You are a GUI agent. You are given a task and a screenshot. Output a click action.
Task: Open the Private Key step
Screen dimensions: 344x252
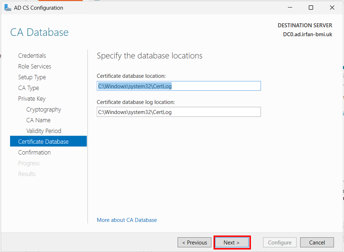[x=32, y=99]
